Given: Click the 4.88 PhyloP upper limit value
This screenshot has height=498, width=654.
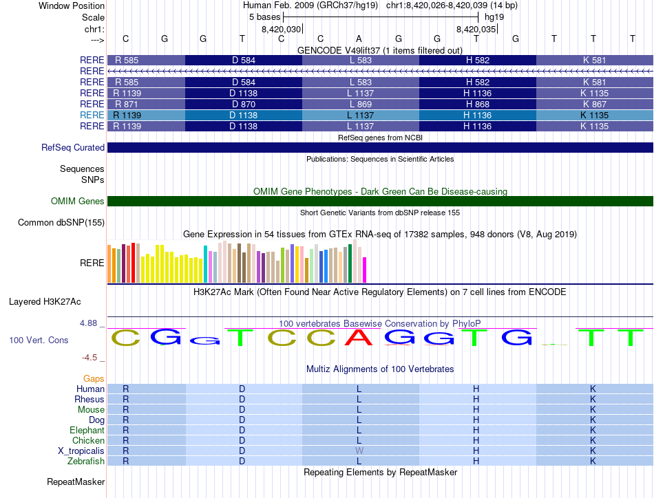Looking at the screenshot, I should pos(88,323).
